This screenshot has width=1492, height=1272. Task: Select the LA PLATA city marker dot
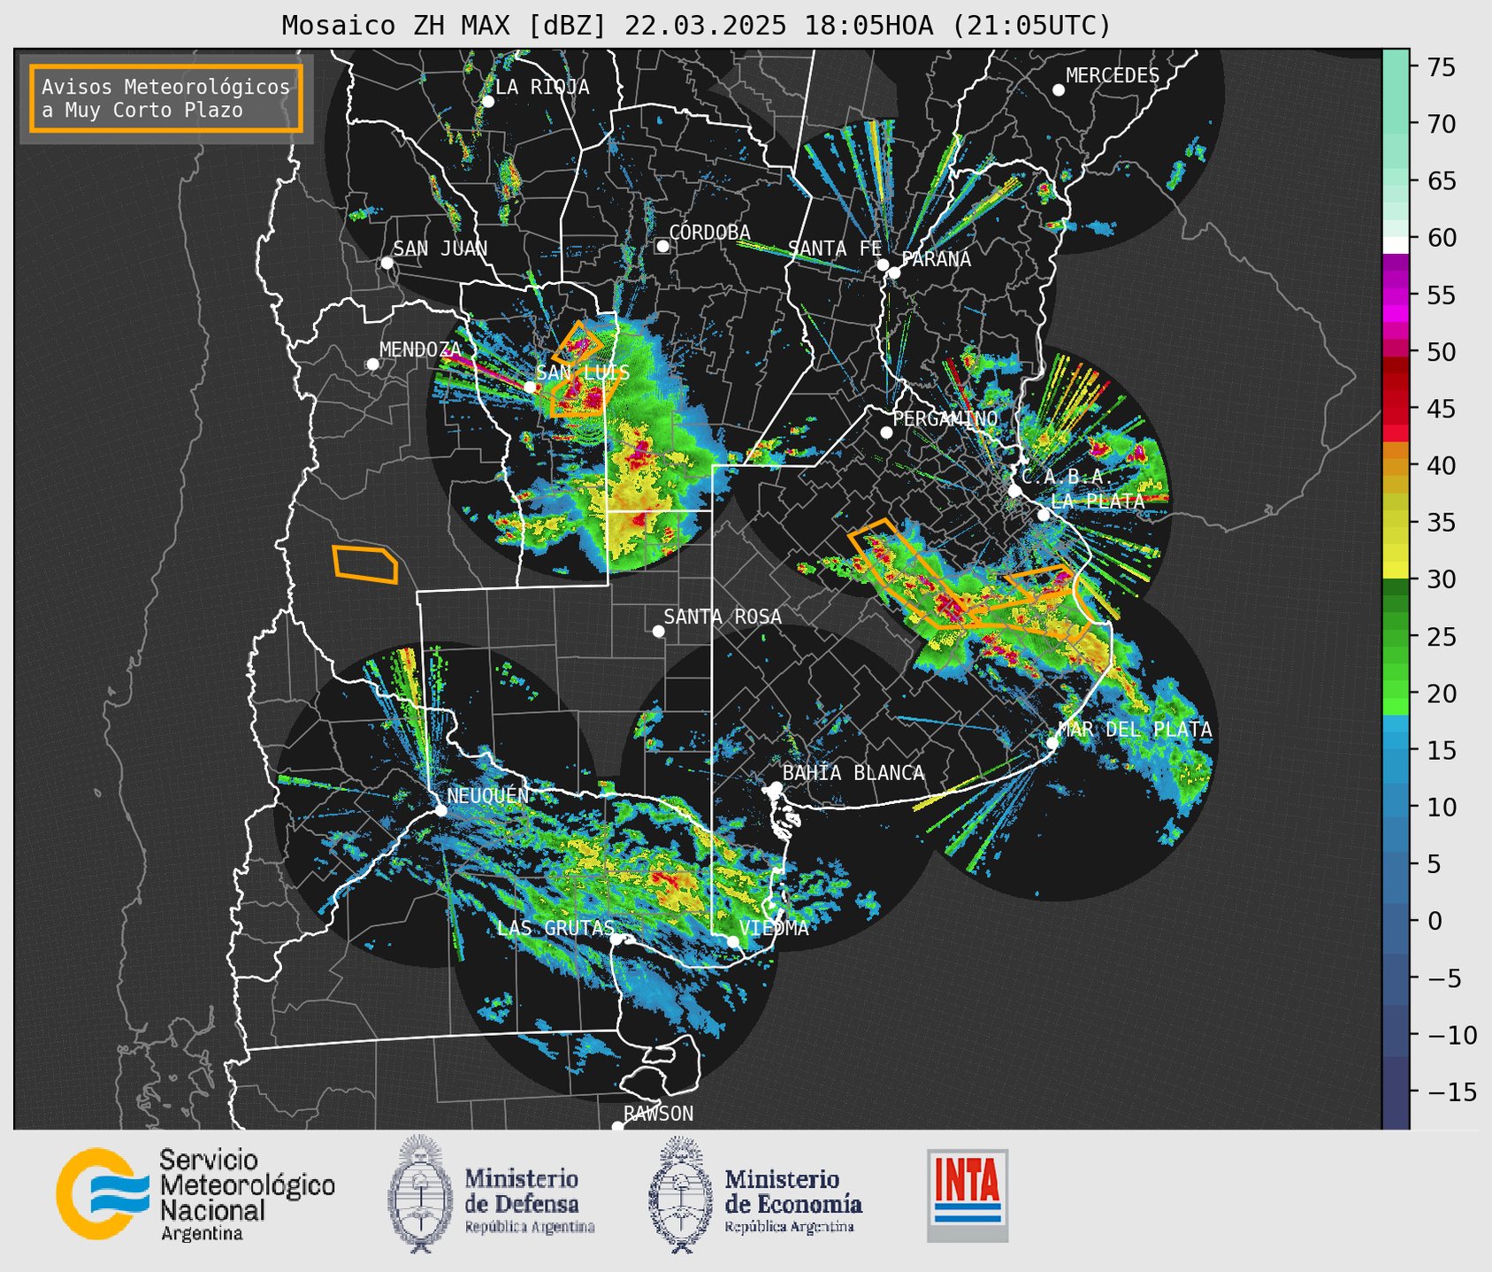pos(1044,515)
